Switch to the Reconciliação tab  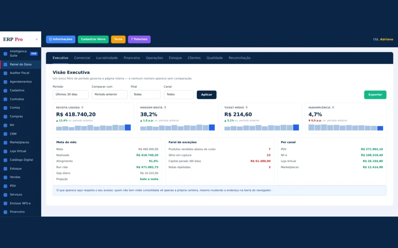coord(239,58)
